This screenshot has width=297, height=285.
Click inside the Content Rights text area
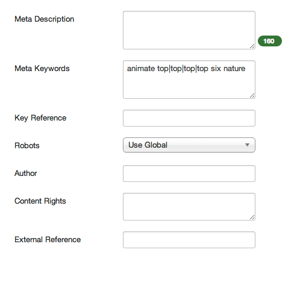(189, 207)
